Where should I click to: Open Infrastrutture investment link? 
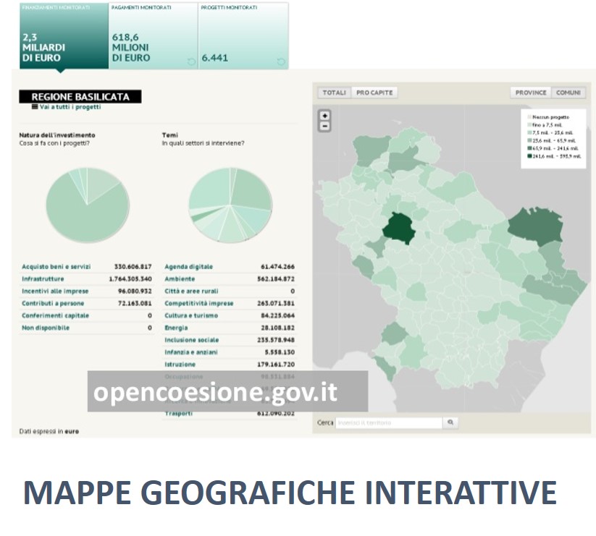pyautogui.click(x=43, y=279)
